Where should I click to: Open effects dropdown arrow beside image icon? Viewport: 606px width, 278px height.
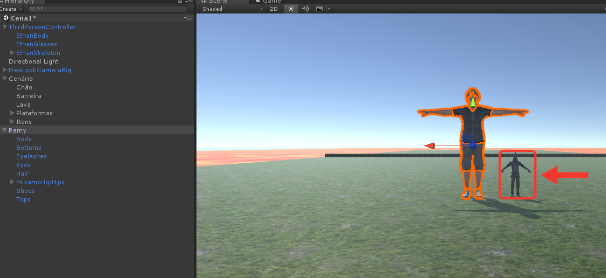point(329,9)
